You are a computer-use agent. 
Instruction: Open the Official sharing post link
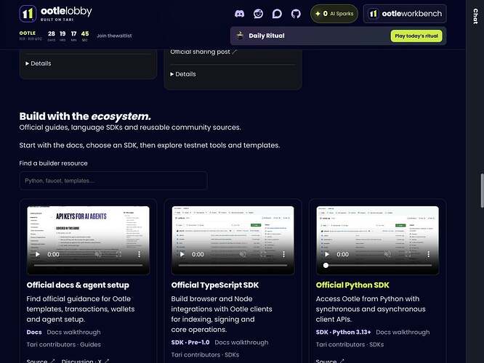tap(200, 52)
